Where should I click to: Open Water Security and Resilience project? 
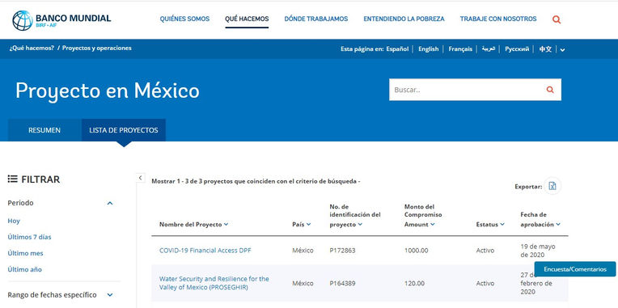[x=214, y=283]
